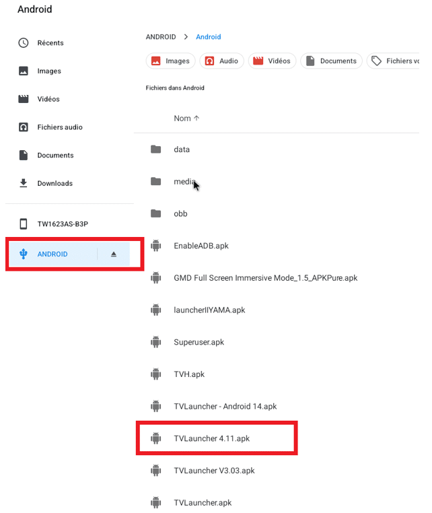Screen dimensions: 432x513
Task: Open the EnableADB.apk file
Action: [x=201, y=246]
